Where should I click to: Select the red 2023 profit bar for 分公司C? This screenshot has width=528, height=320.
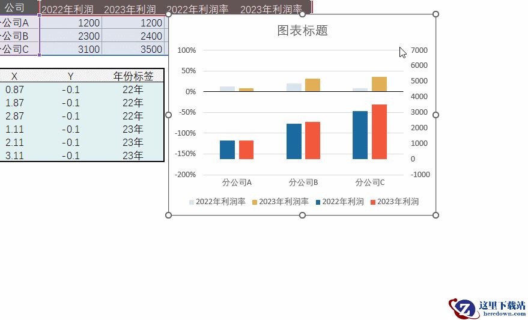click(x=379, y=131)
